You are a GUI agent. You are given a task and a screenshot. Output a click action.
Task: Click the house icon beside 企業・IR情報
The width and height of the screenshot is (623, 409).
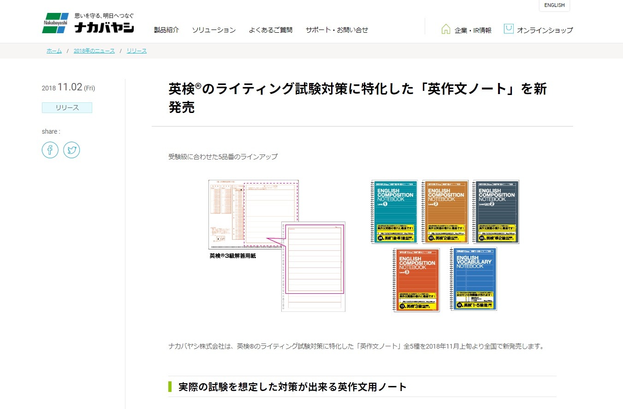(445, 28)
